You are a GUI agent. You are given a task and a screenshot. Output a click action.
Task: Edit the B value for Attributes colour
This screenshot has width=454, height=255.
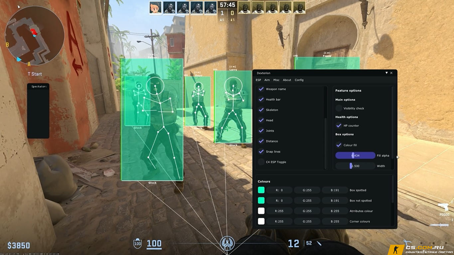335,211
